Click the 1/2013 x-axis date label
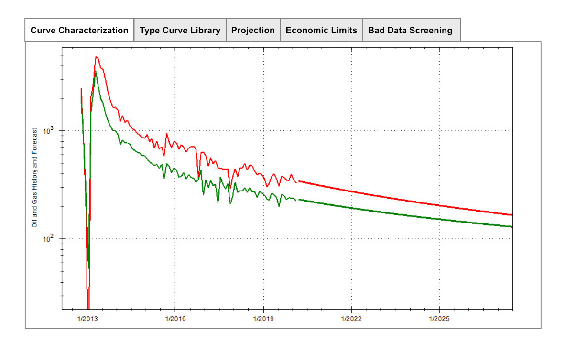The image size is (566, 350). tap(87, 318)
